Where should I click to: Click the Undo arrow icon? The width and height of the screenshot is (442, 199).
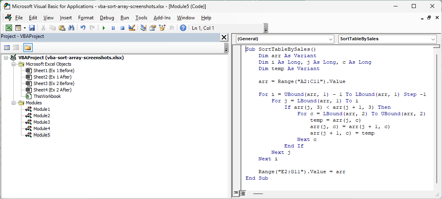[x=83, y=28]
